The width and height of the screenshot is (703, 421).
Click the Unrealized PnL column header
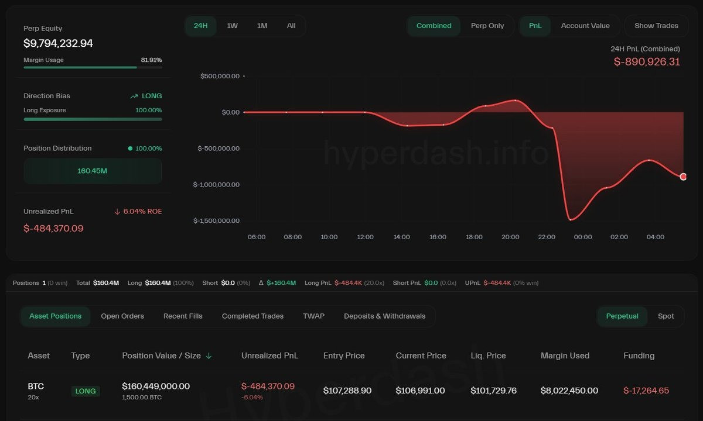pos(269,356)
